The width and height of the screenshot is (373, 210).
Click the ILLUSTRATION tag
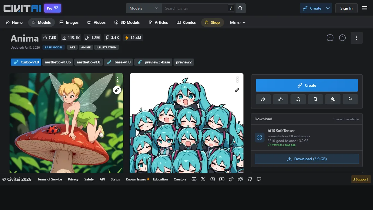point(106,47)
